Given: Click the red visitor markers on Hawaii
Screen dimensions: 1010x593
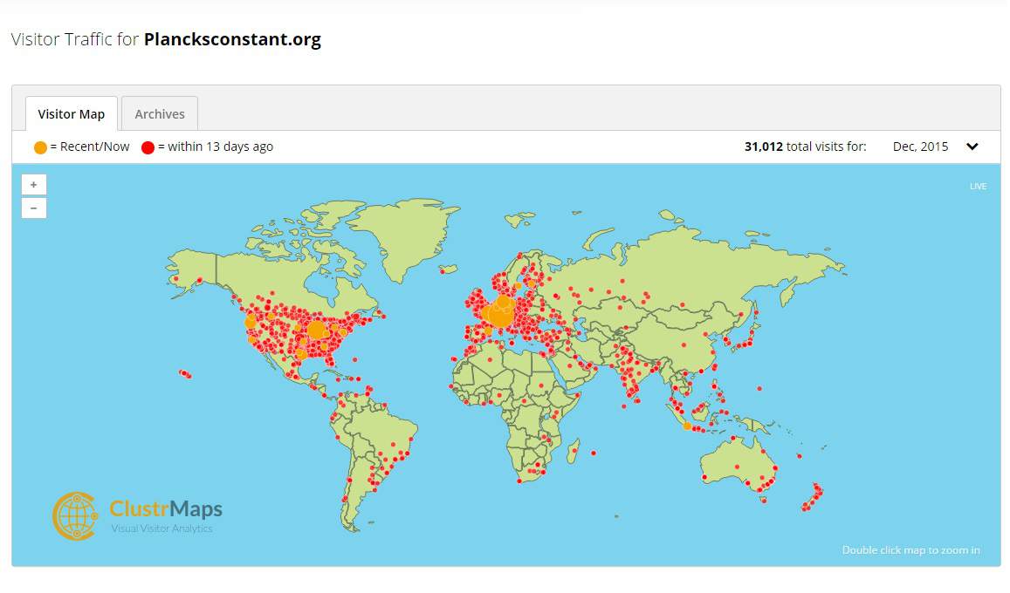Looking at the screenshot, I should 185,373.
